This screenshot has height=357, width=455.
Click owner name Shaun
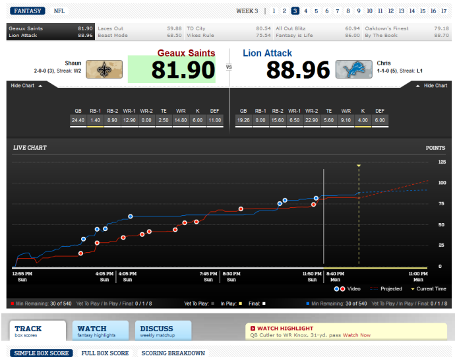pos(73,63)
